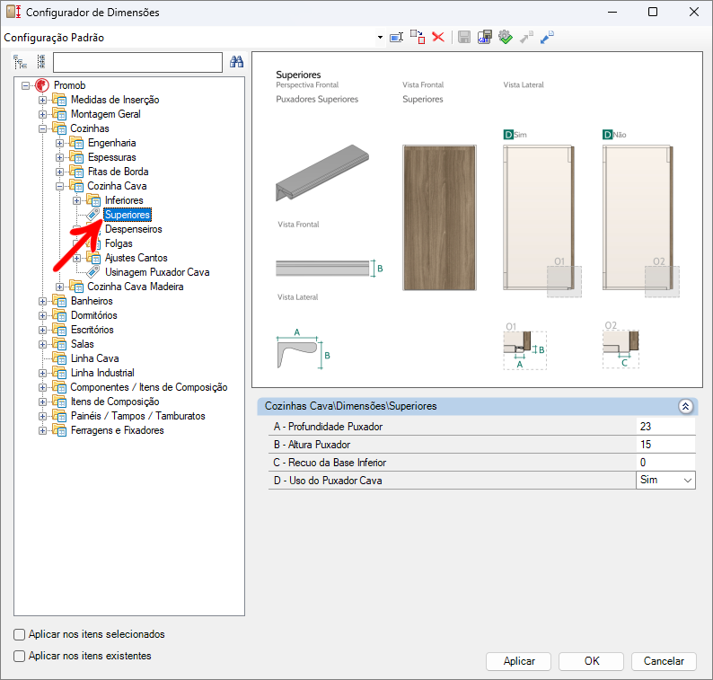Enable Aplicar nos itens selecionados checkbox
713x680 pixels.
20,634
